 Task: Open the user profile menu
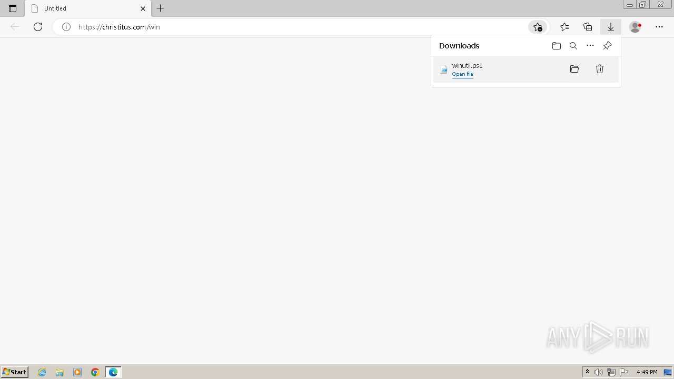click(636, 27)
